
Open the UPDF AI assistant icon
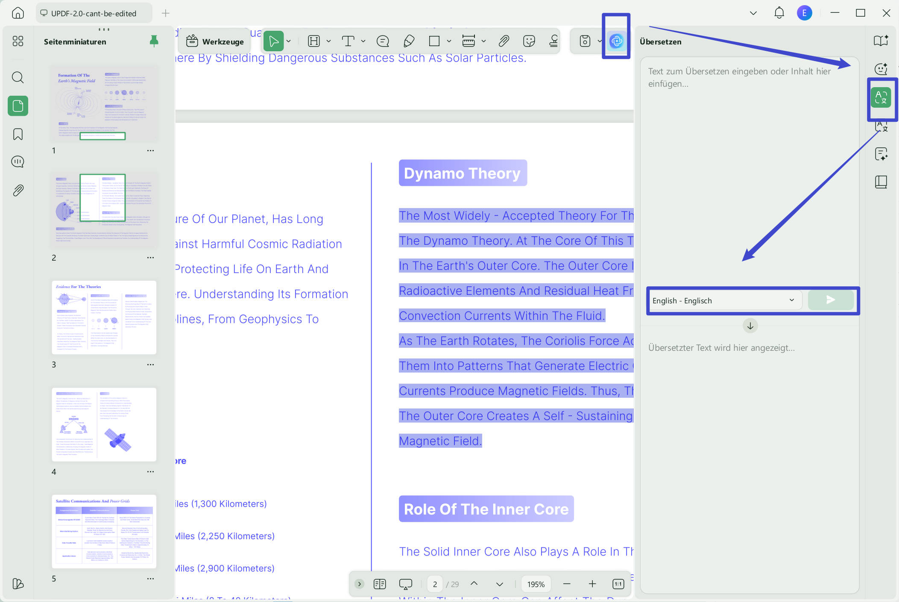pyautogui.click(x=616, y=41)
